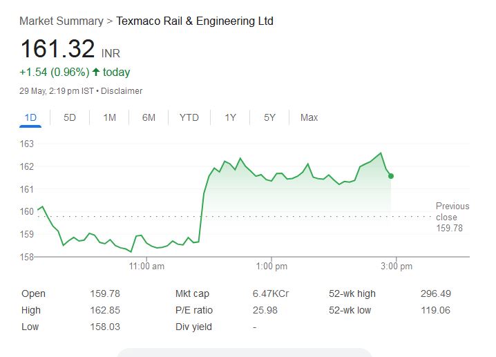Click the 11:00 am axis label

point(146,267)
